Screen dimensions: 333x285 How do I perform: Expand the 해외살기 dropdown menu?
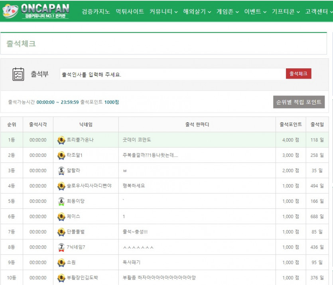click(x=197, y=12)
